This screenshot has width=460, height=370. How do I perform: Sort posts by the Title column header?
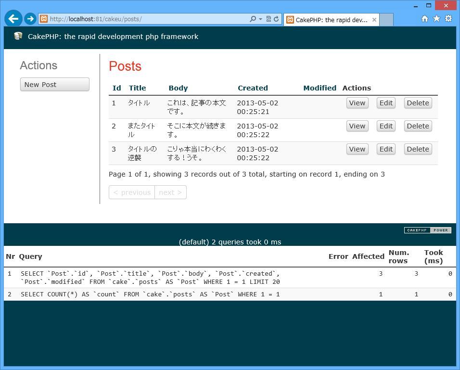coord(137,88)
